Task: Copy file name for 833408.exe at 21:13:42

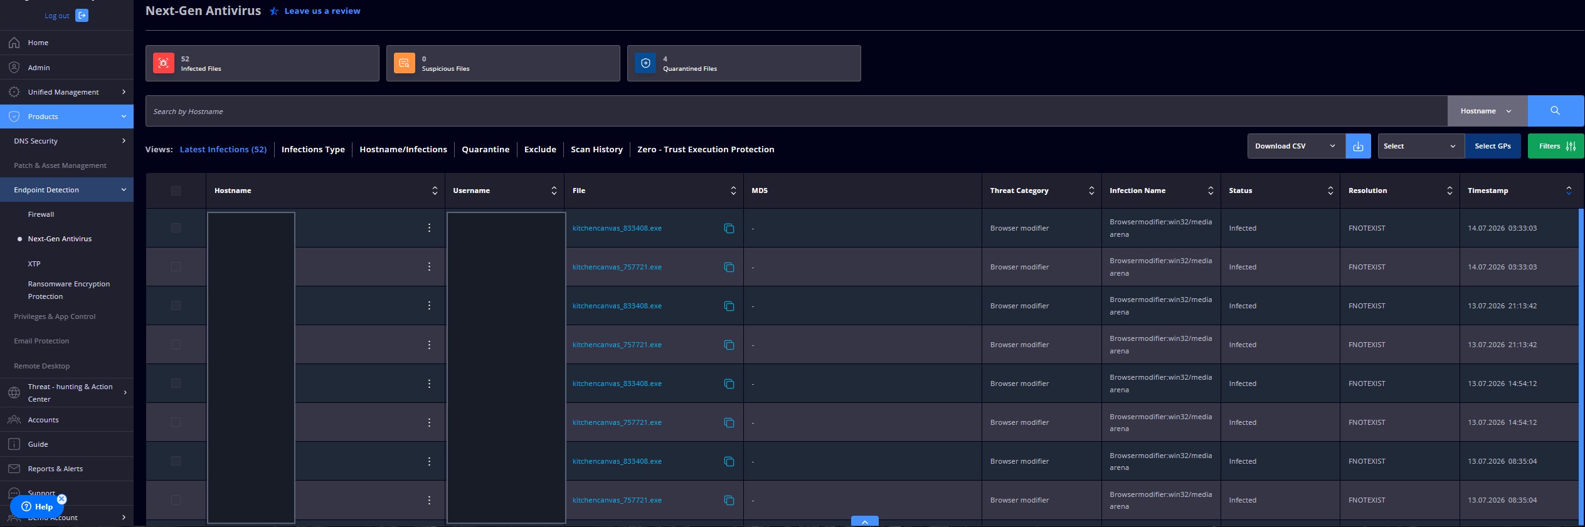Action: (729, 306)
